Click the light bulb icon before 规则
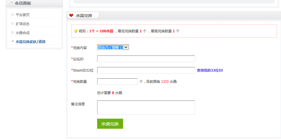 click(76, 31)
